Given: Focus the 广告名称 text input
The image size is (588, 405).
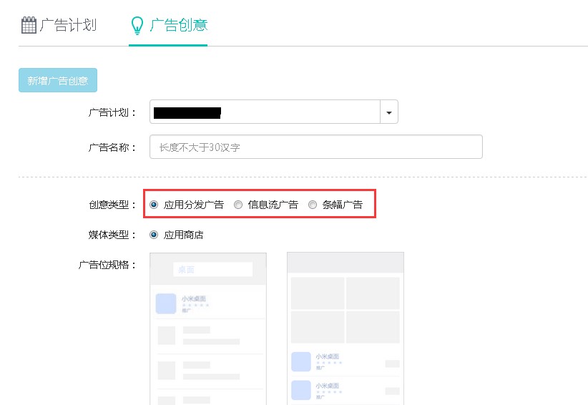Looking at the screenshot, I should click(x=315, y=147).
